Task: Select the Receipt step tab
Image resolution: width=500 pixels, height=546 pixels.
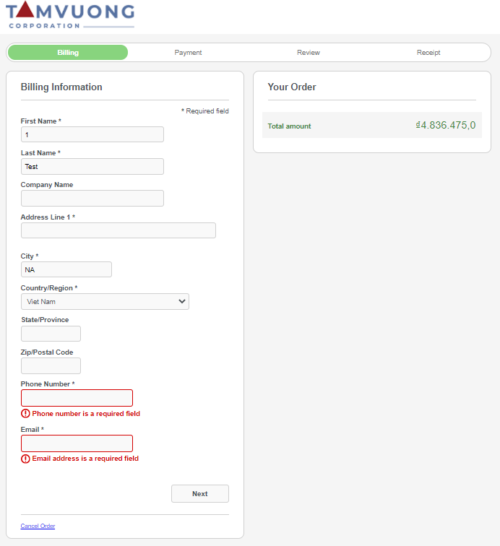Action: [428, 53]
